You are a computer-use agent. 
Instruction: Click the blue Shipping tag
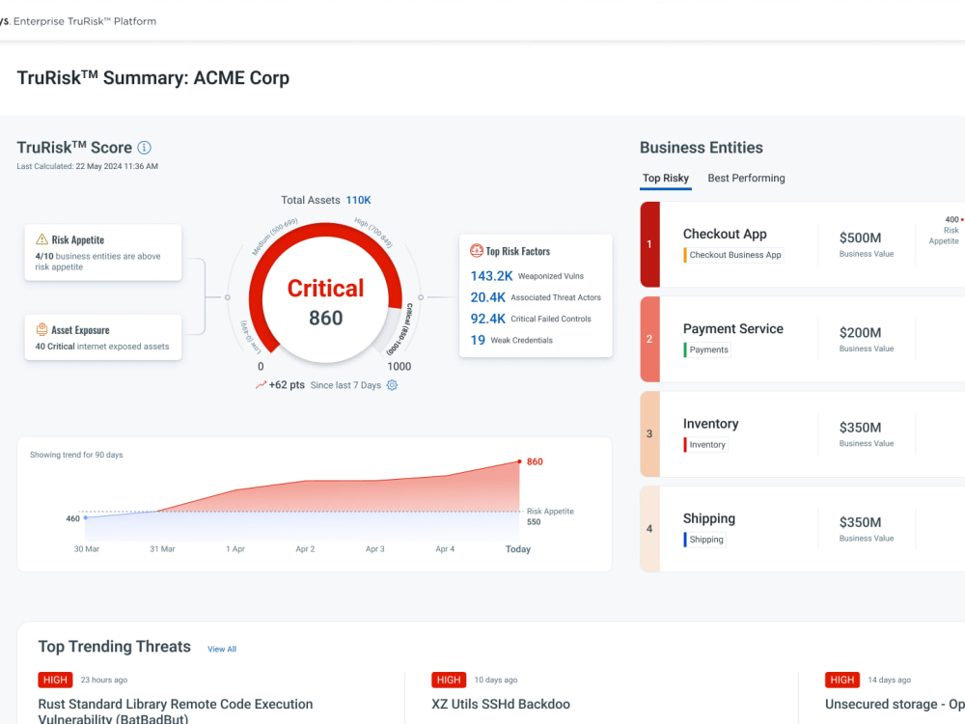click(x=704, y=540)
